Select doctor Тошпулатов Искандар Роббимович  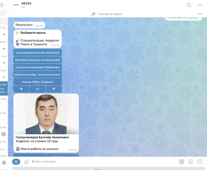click(38, 67)
